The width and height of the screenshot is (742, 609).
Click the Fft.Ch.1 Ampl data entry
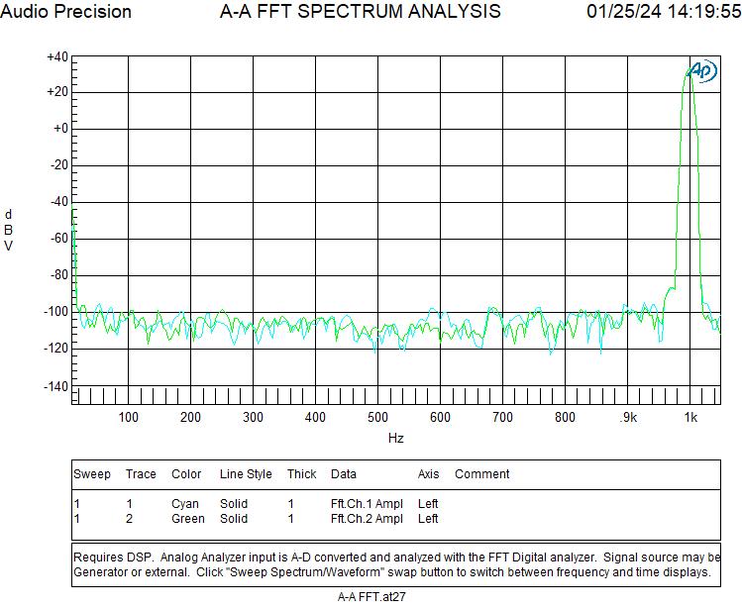[x=367, y=504]
